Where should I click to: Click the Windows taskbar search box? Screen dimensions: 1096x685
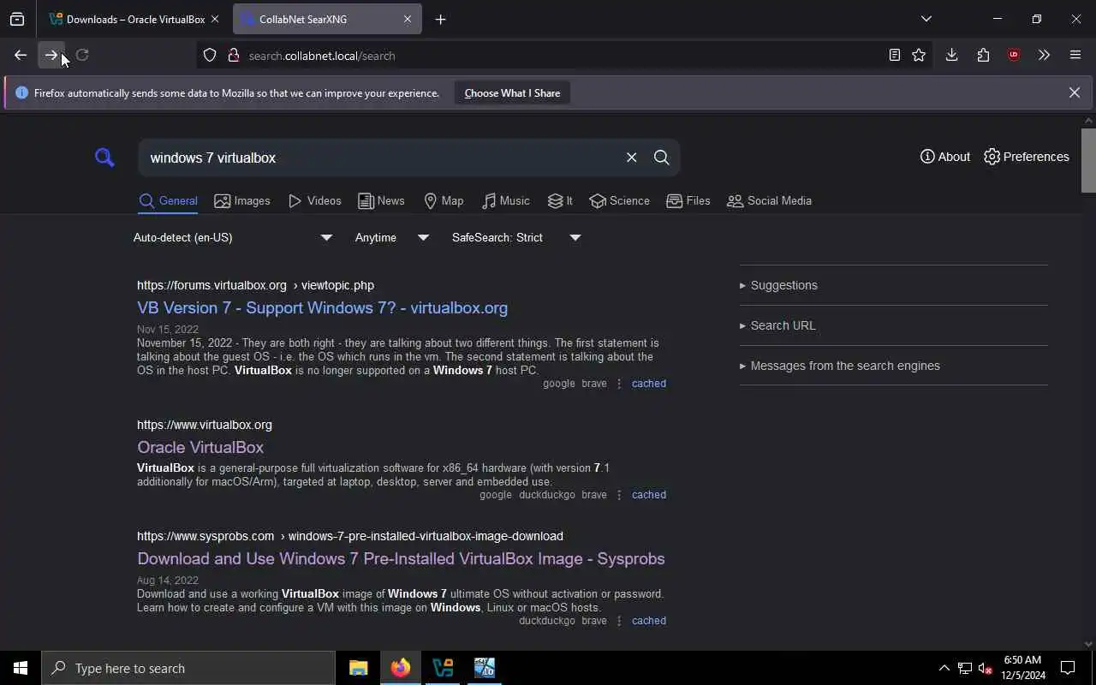point(188,668)
